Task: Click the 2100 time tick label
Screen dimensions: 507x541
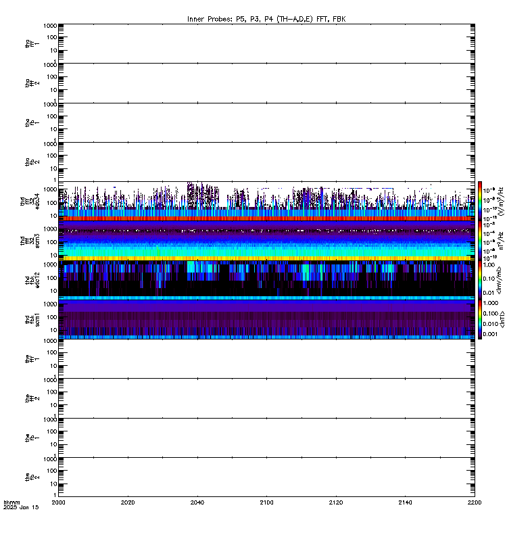Action: point(266,502)
